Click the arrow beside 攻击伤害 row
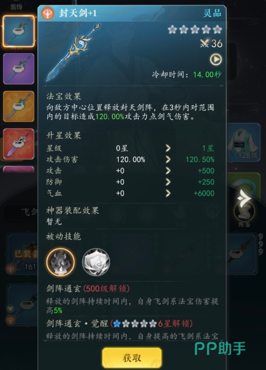 (168, 160)
